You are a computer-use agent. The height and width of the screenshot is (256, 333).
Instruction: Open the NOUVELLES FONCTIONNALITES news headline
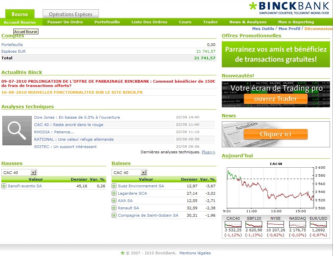[x=72, y=92]
